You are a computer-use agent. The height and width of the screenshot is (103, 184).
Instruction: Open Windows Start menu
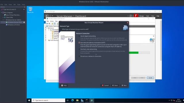click(29, 100)
